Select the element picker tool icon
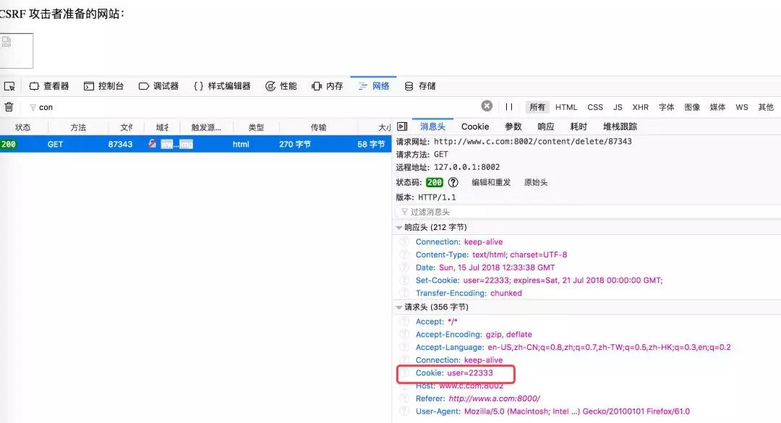 pos(9,85)
